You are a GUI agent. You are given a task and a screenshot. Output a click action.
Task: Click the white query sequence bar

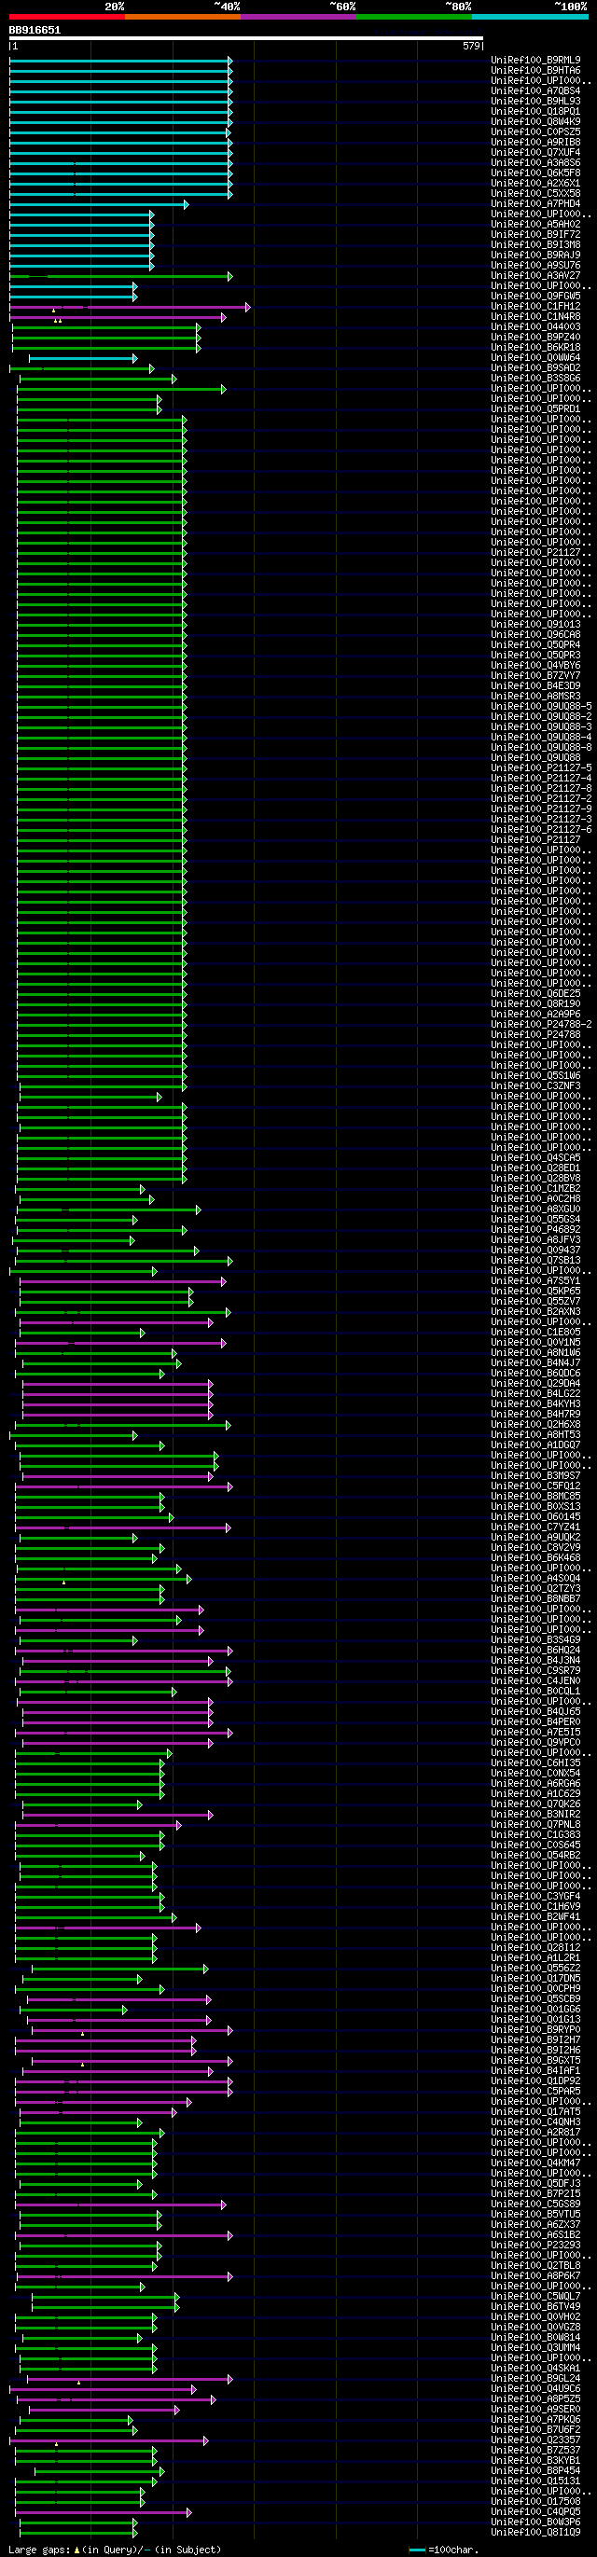[x=246, y=39]
